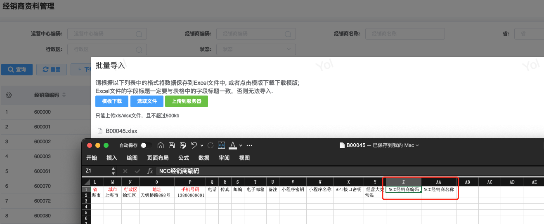Click the fit column width icon

[x=221, y=145]
